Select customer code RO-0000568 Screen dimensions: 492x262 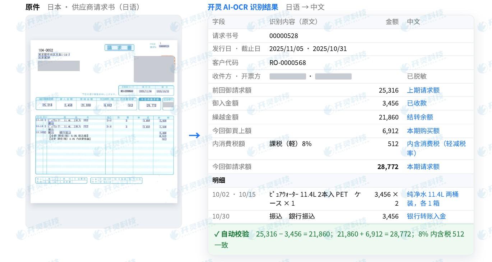click(x=288, y=62)
